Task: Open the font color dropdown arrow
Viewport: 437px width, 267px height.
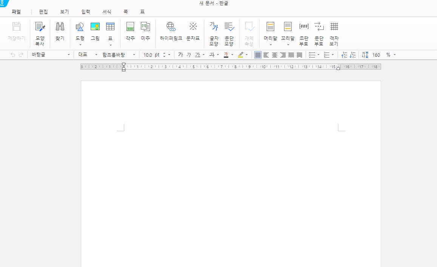Action: pos(232,55)
